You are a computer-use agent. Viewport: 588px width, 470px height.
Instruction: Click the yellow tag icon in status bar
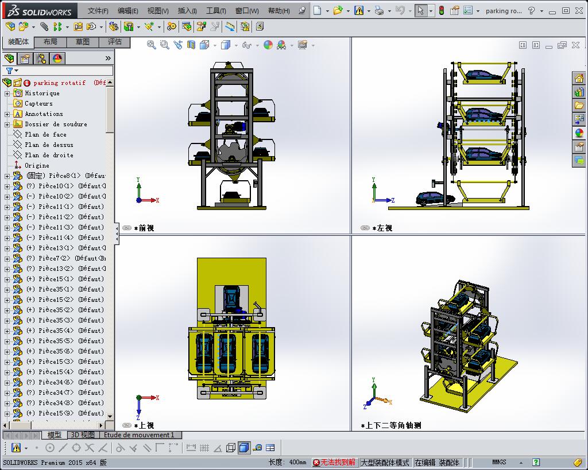[578, 463]
